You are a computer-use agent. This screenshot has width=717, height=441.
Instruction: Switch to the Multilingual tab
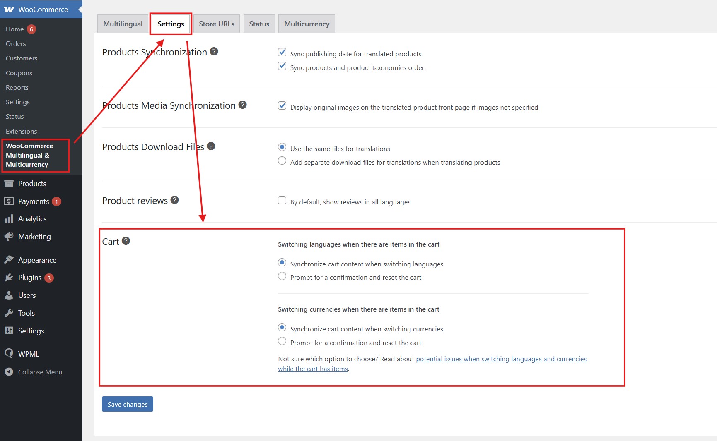point(123,24)
